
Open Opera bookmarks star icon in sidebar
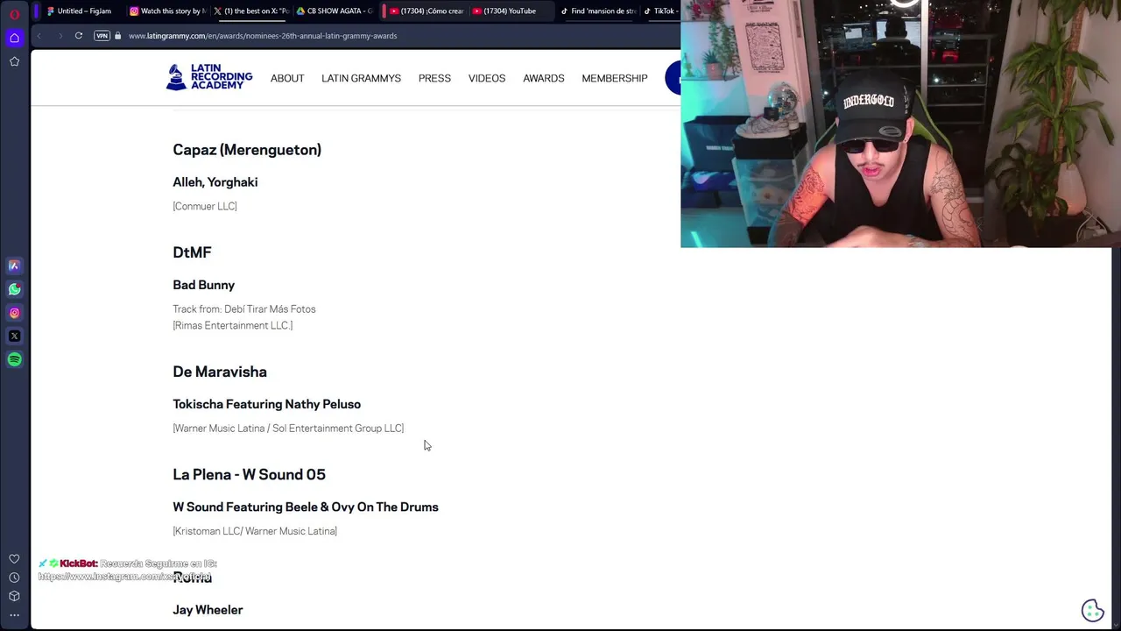tap(14, 61)
